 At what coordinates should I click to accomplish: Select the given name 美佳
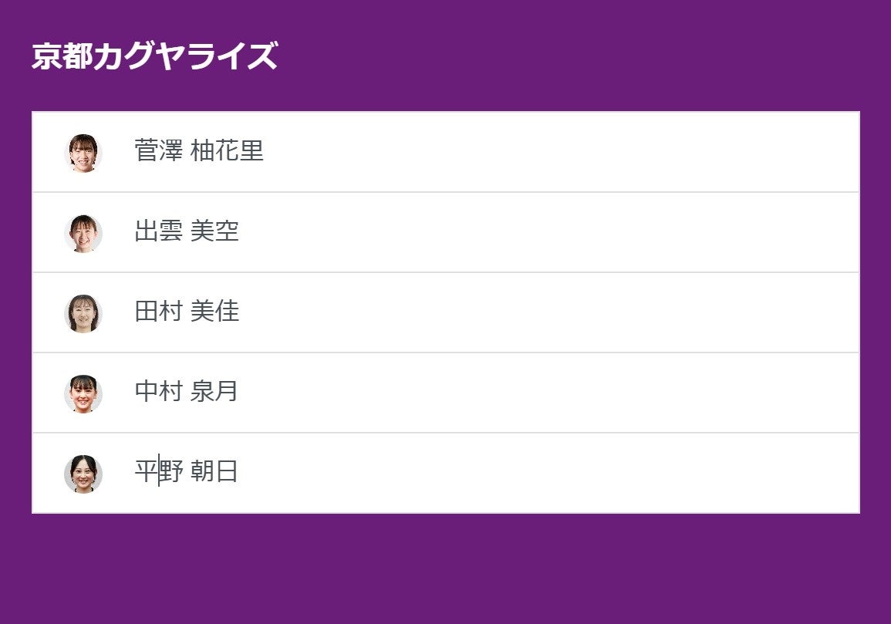pos(214,311)
